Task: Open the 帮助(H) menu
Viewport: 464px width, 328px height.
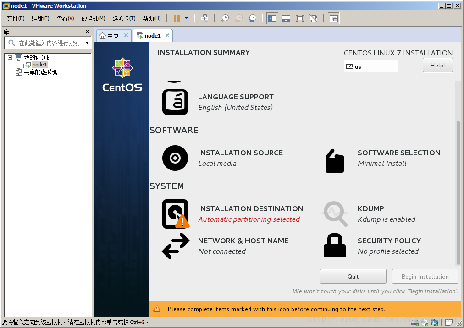Action: [151, 18]
